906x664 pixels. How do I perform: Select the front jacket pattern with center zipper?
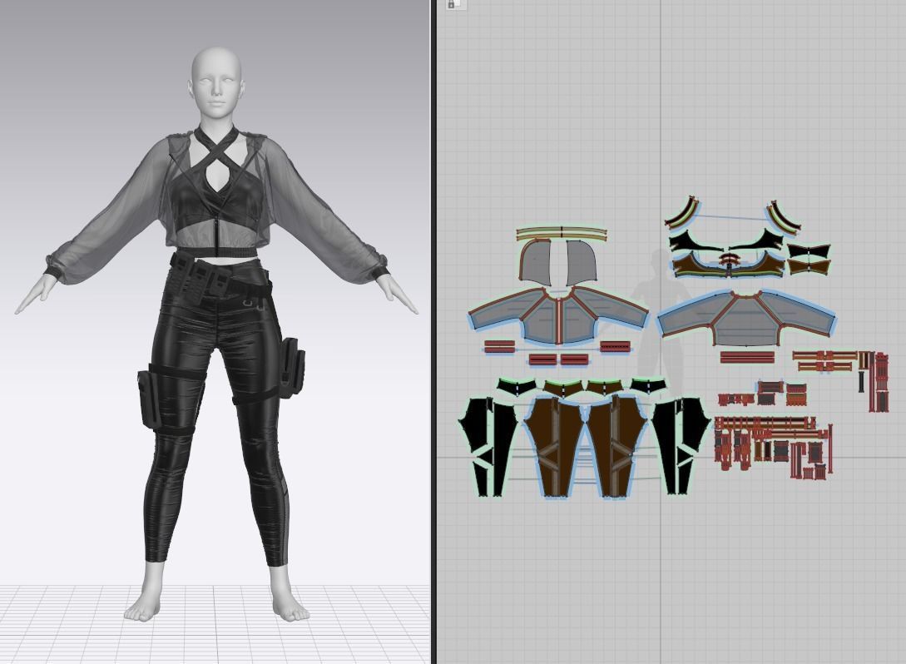[x=557, y=316]
